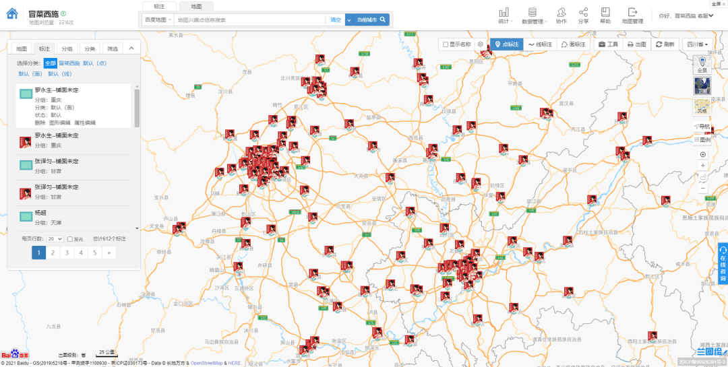Collapse the side panel with the chevron
This screenshot has width=728, height=367.
(x=131, y=48)
